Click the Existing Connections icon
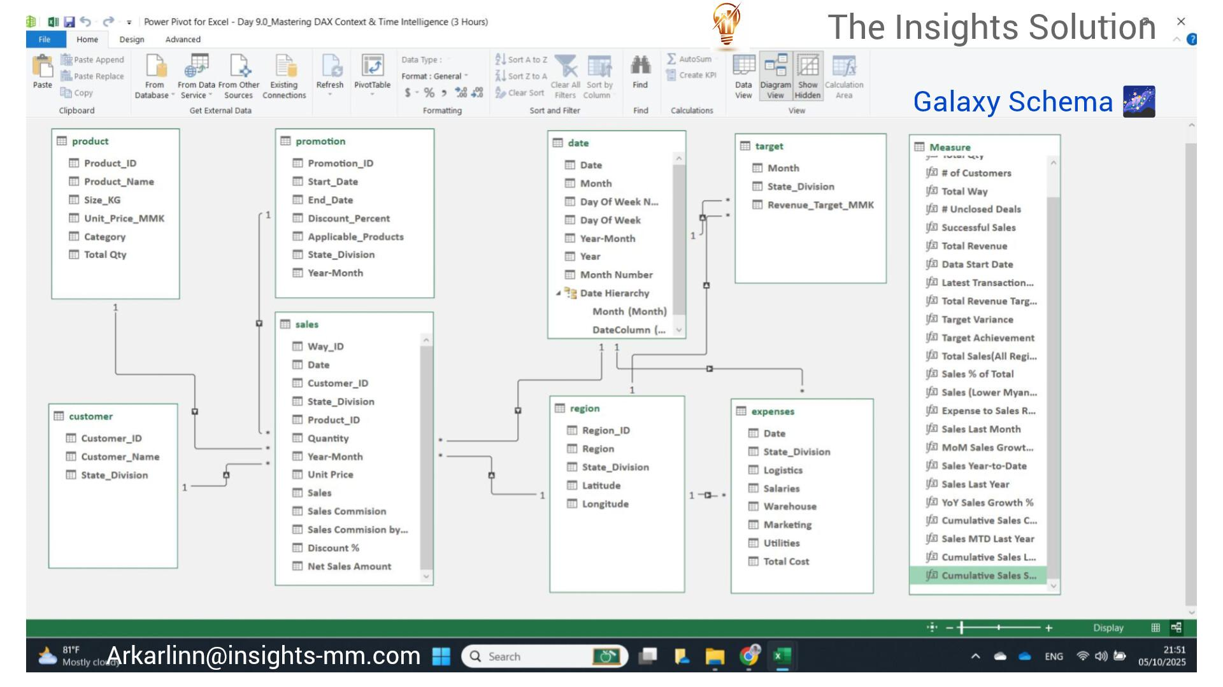 click(x=284, y=67)
